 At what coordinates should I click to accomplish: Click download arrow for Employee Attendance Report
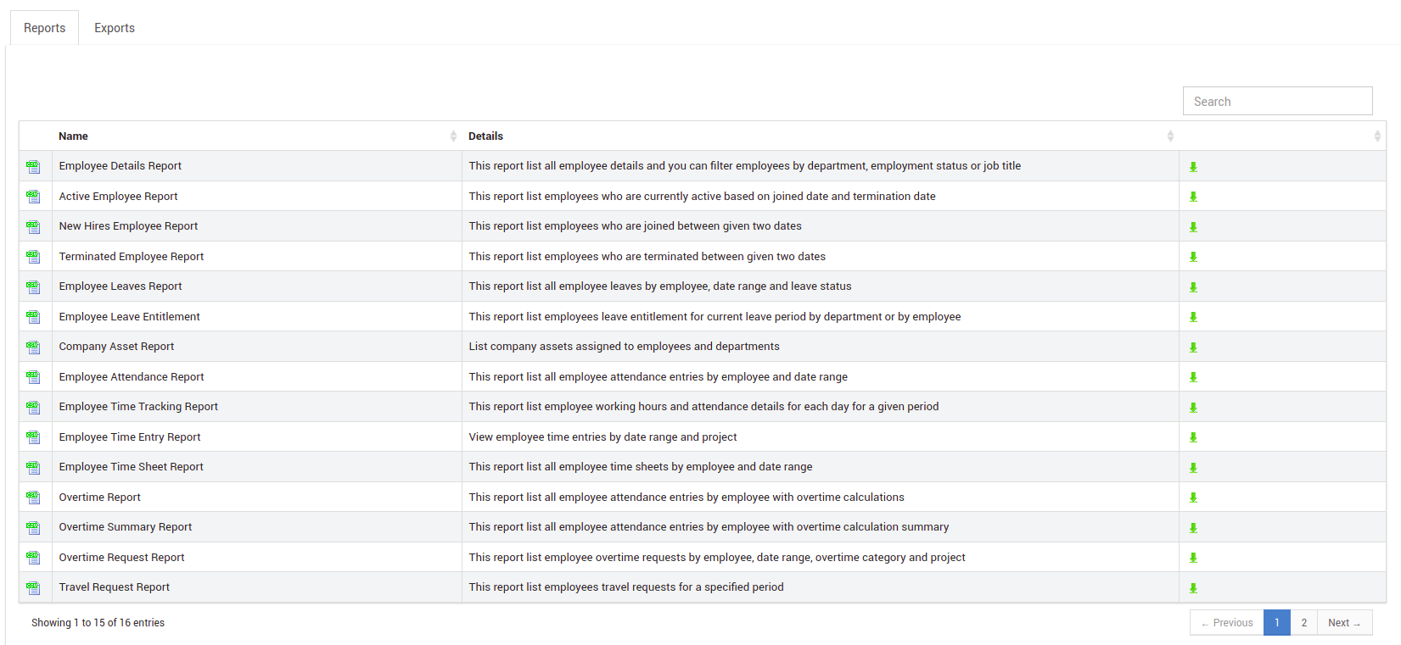tap(1193, 377)
